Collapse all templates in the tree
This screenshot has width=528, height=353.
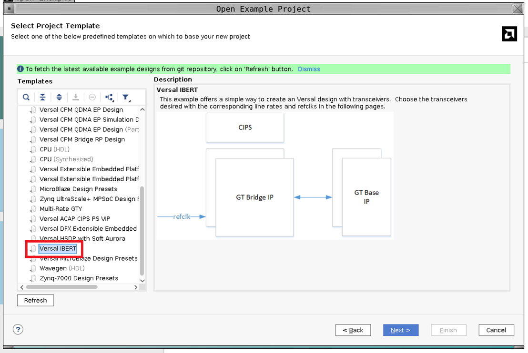click(x=42, y=98)
